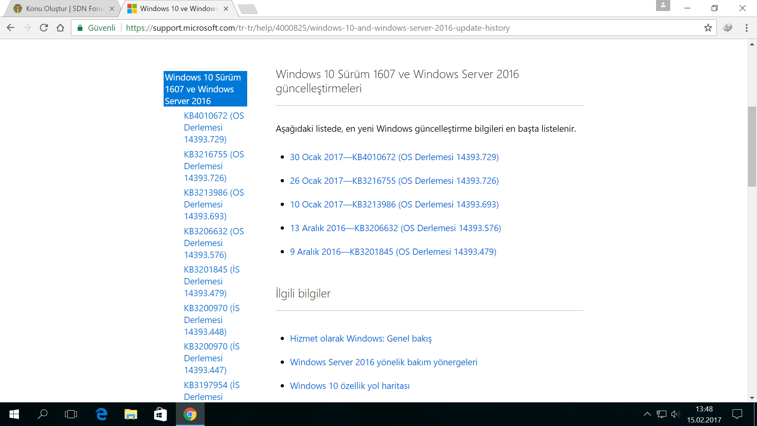Open Action Center notifications
Screen dimensions: 757x426
(737, 414)
